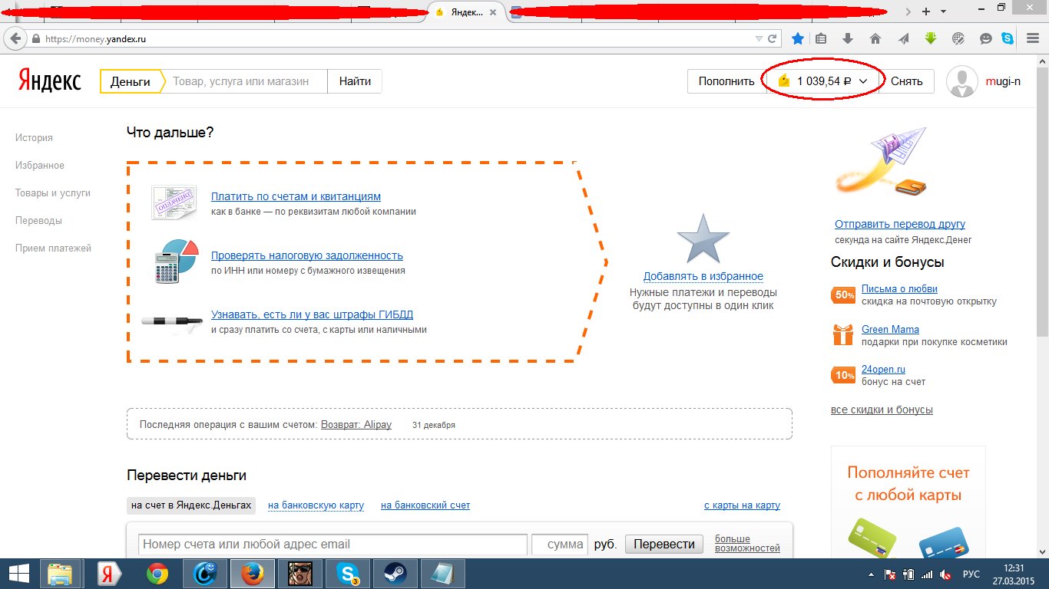
Task: Click the paid receipt stamp icon
Action: point(174,202)
